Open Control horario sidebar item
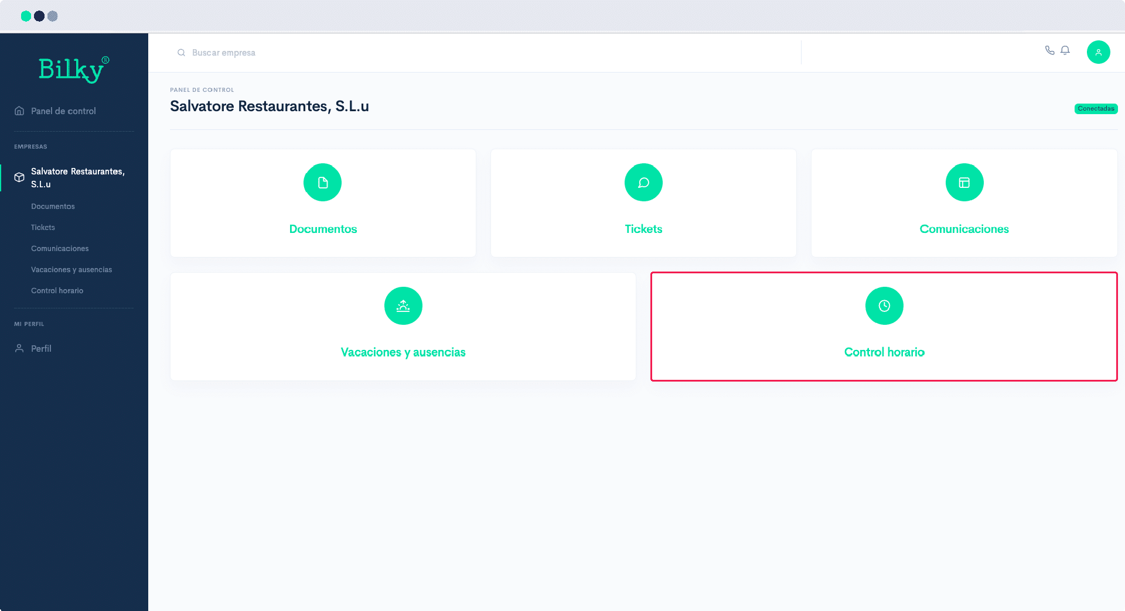Screen dimensions: 1125x611 (x=57, y=291)
